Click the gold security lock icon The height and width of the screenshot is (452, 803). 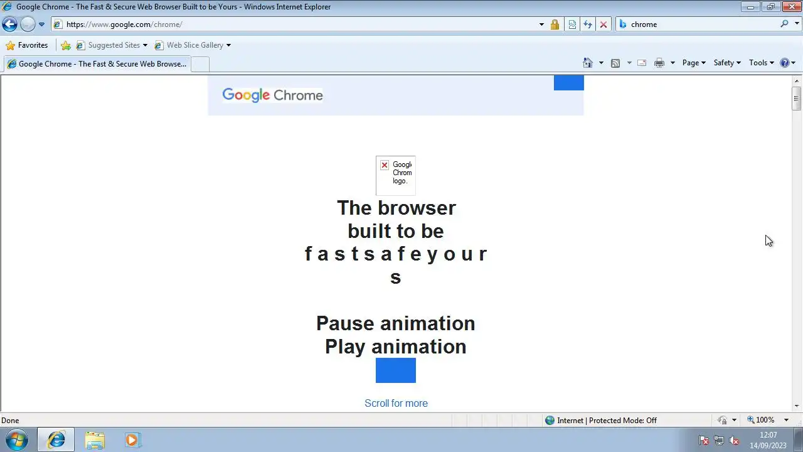pos(555,24)
